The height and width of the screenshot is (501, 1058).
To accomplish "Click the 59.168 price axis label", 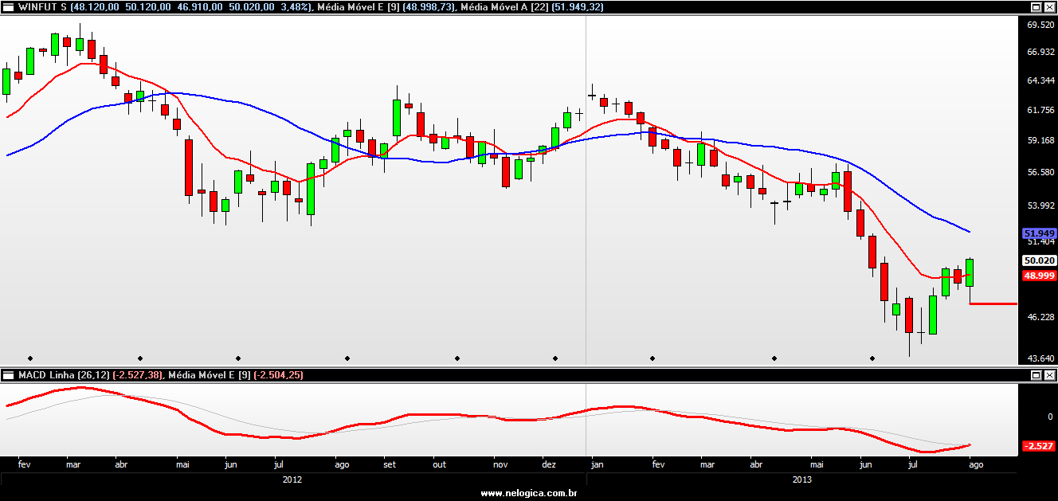I will click(x=1040, y=141).
